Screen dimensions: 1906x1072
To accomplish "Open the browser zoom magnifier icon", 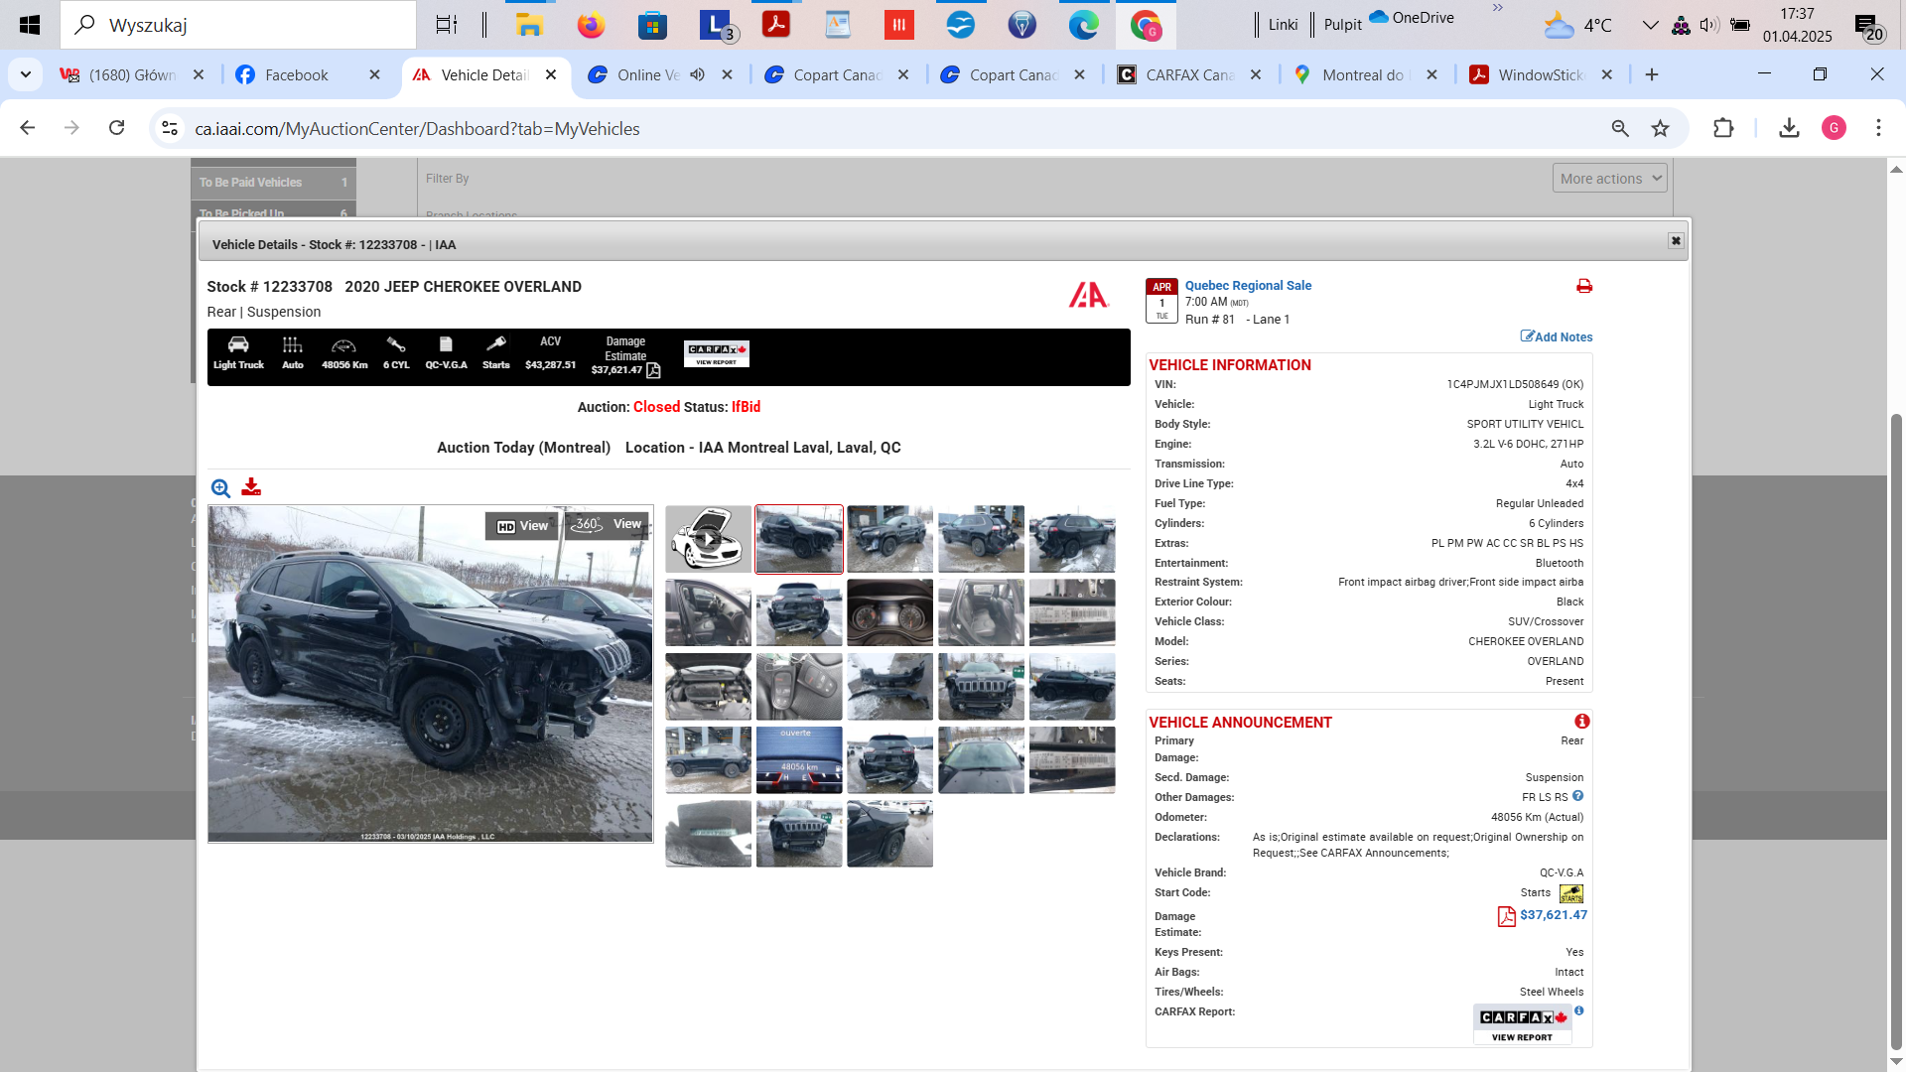I will [x=1620, y=128].
